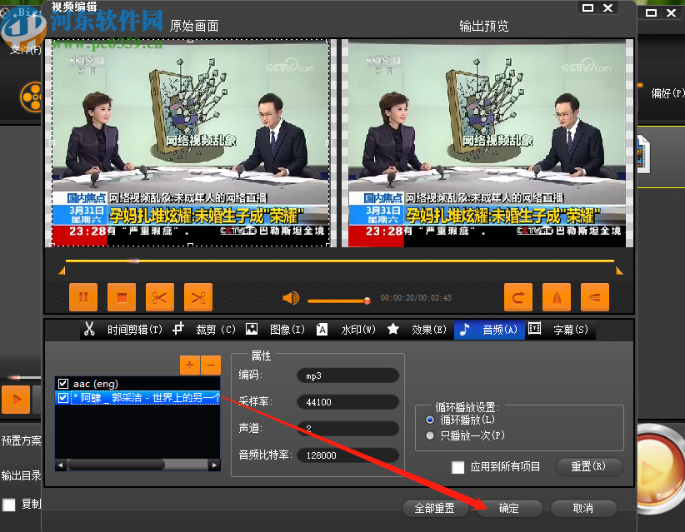Open the 采样率 44100 dropdown

click(x=347, y=401)
